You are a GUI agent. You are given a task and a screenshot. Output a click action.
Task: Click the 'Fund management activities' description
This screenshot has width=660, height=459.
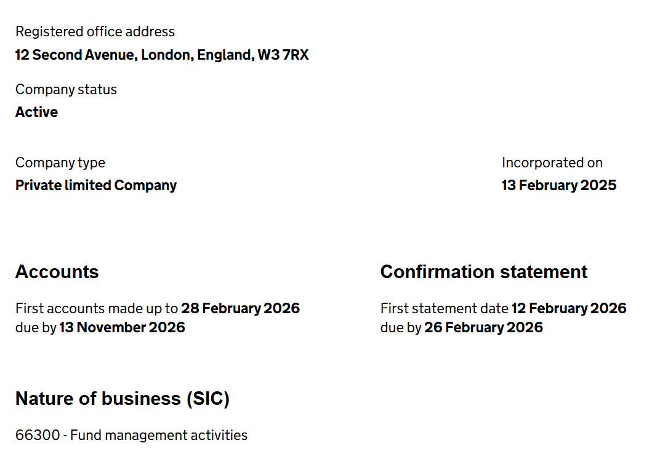(x=159, y=436)
